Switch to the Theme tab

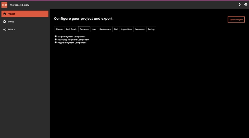pyautogui.click(x=59, y=29)
